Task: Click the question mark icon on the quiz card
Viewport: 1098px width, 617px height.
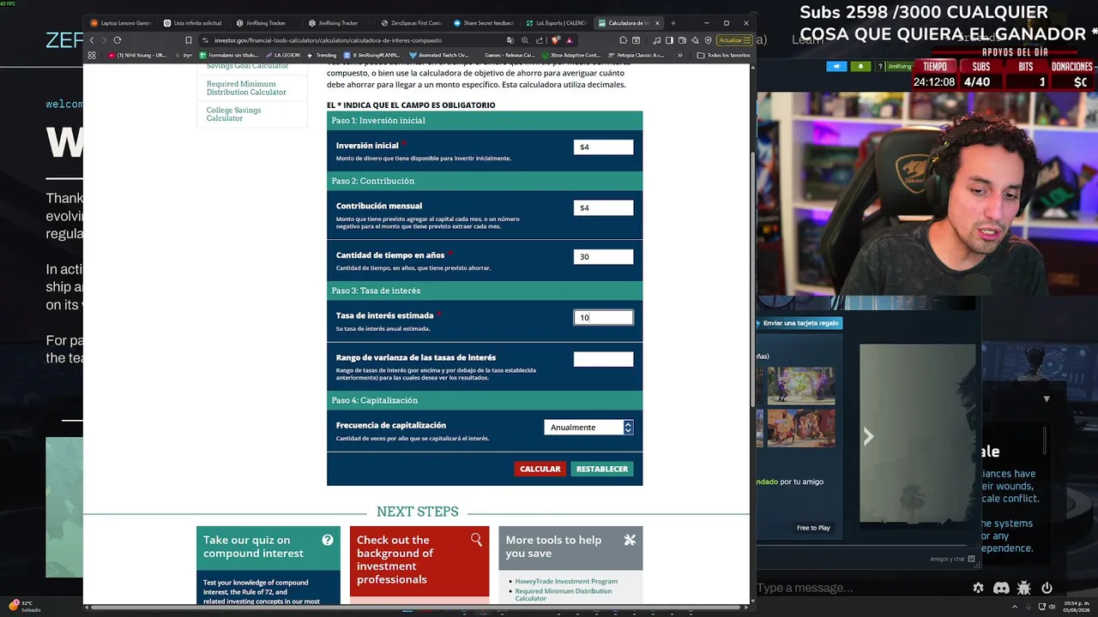Action: pos(328,540)
